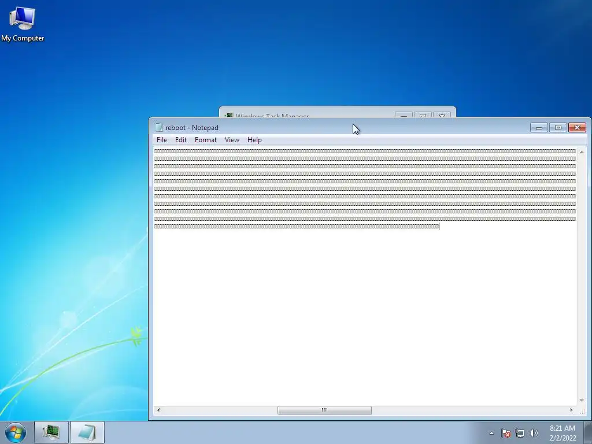Click the horizontal scrollbar left arrow
The height and width of the screenshot is (444, 592).
click(x=158, y=410)
